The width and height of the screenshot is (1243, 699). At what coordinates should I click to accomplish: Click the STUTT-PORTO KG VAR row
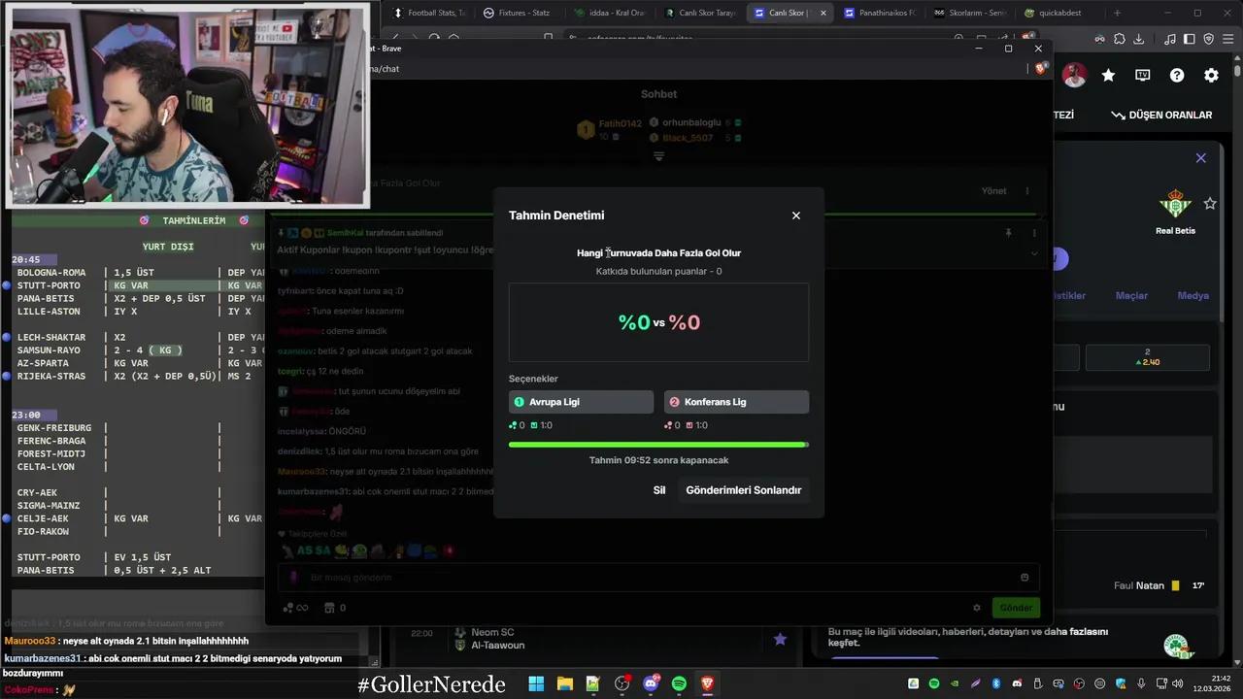click(x=136, y=285)
